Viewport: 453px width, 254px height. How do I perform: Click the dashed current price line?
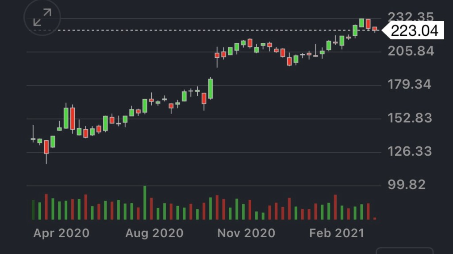pos(177,30)
